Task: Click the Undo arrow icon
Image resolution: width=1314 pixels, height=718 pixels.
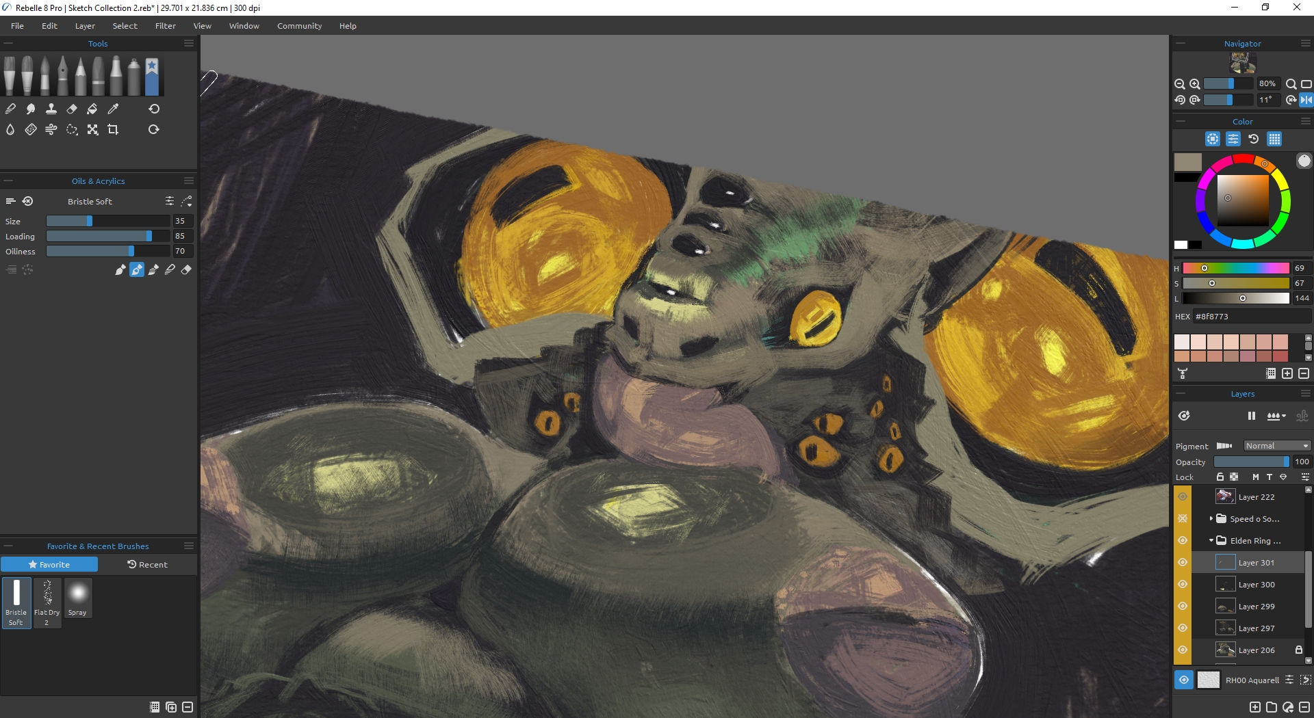Action: pyautogui.click(x=154, y=109)
